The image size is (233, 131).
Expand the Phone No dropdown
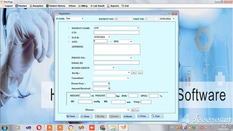(131, 58)
